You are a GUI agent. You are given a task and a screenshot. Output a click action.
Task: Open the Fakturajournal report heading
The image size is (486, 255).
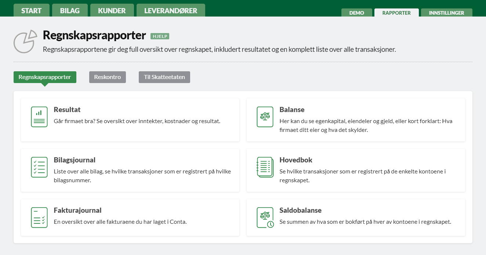[77, 210]
